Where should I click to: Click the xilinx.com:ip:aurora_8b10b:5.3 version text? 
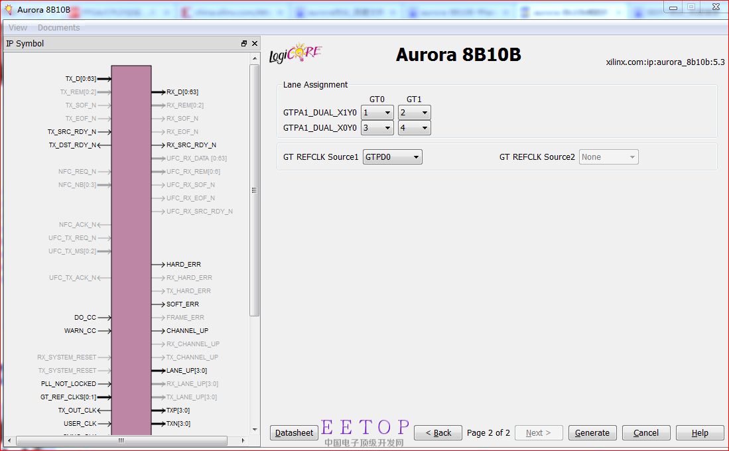(x=665, y=62)
